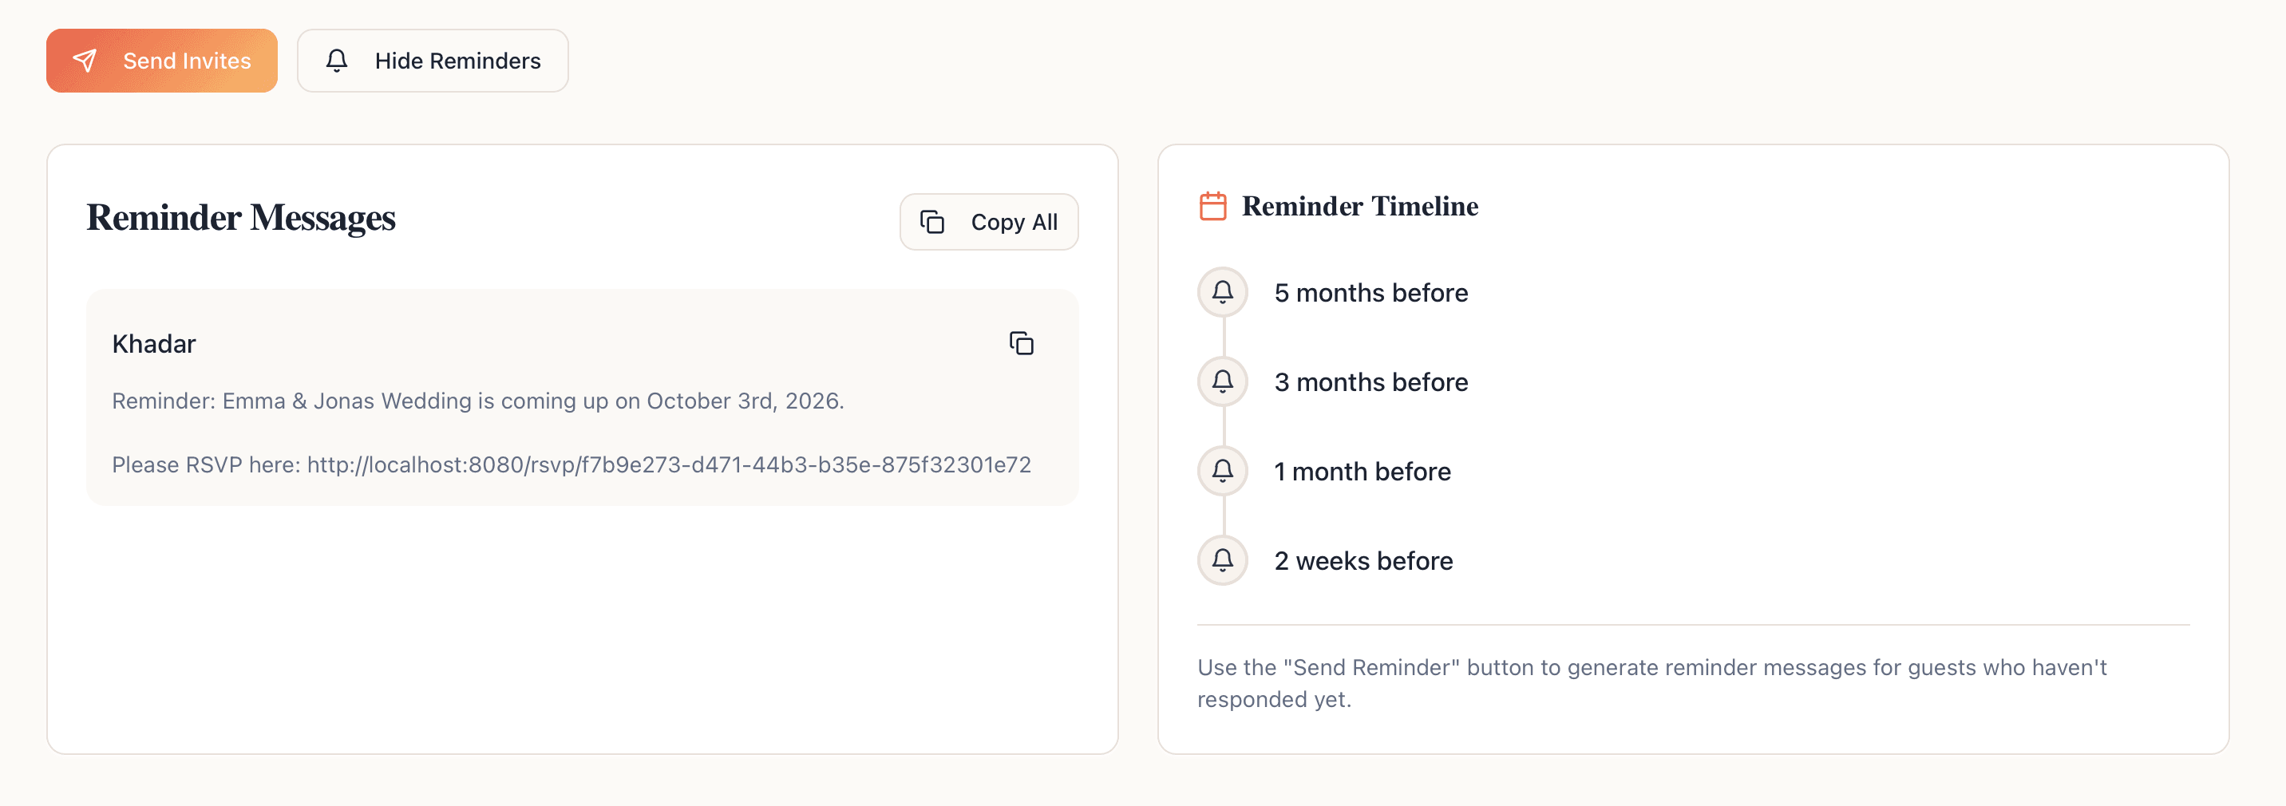This screenshot has height=806, width=2286.
Task: Select the Reminder Messages heading
Action: click(240, 218)
